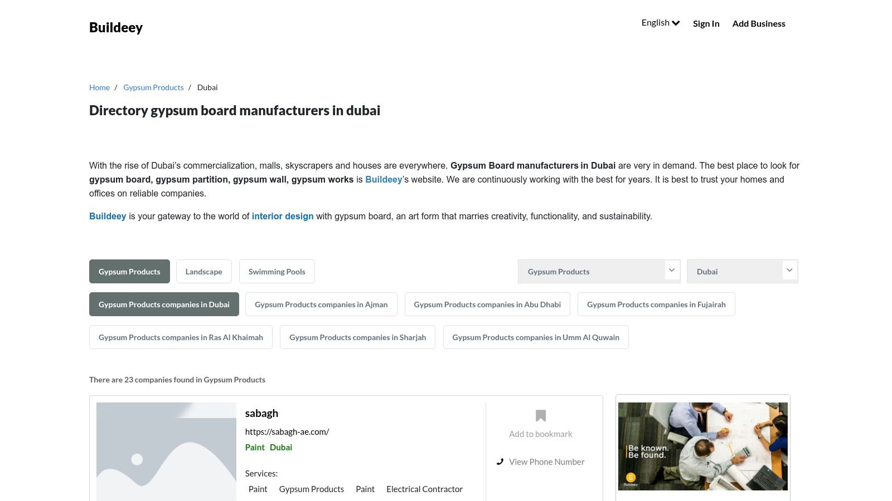892x501 pixels.
Task: Click View Phone Number for sabagh
Action: 546,461
